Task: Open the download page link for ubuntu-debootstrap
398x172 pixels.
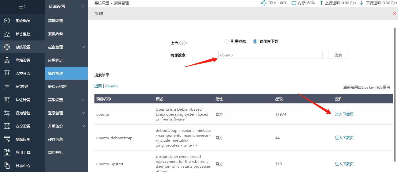Action: pos(344,138)
